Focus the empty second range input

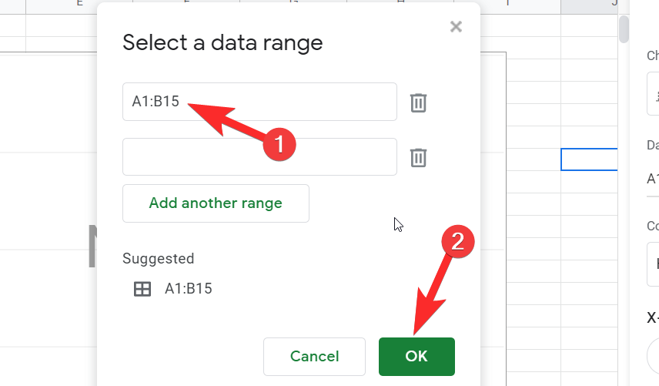click(259, 157)
